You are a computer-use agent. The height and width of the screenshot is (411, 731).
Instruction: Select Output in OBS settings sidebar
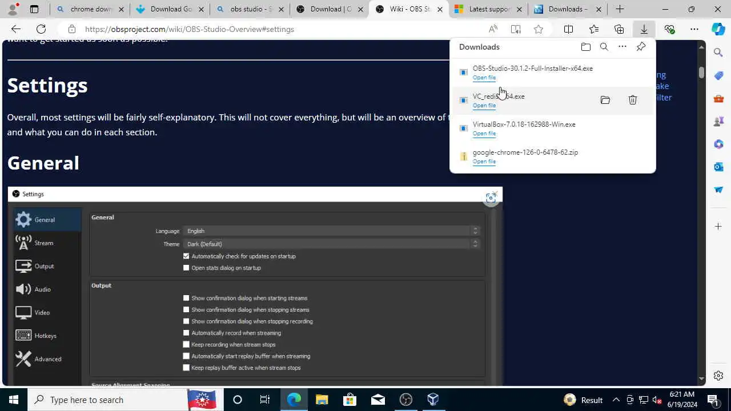(x=47, y=266)
